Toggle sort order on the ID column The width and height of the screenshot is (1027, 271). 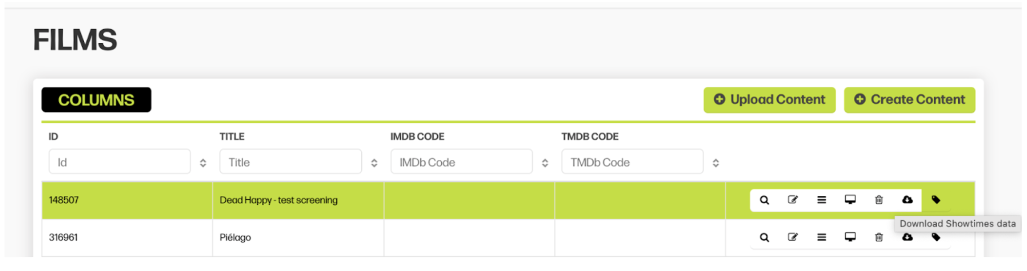[203, 163]
